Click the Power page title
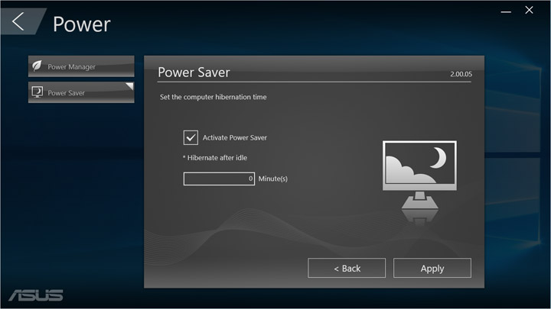The image size is (551, 309). (x=82, y=24)
